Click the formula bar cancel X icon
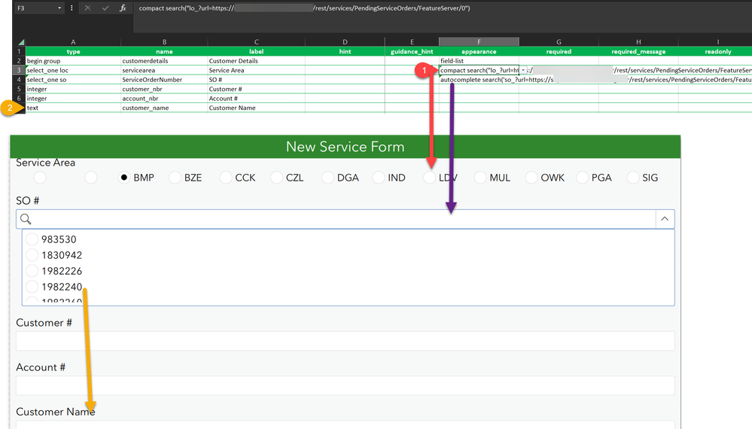This screenshot has width=752, height=429. click(x=87, y=8)
